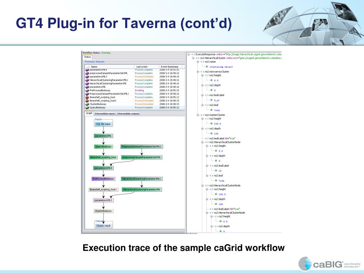Select the hierarchicalClusteringParameterXML node in the graph

tap(142, 189)
